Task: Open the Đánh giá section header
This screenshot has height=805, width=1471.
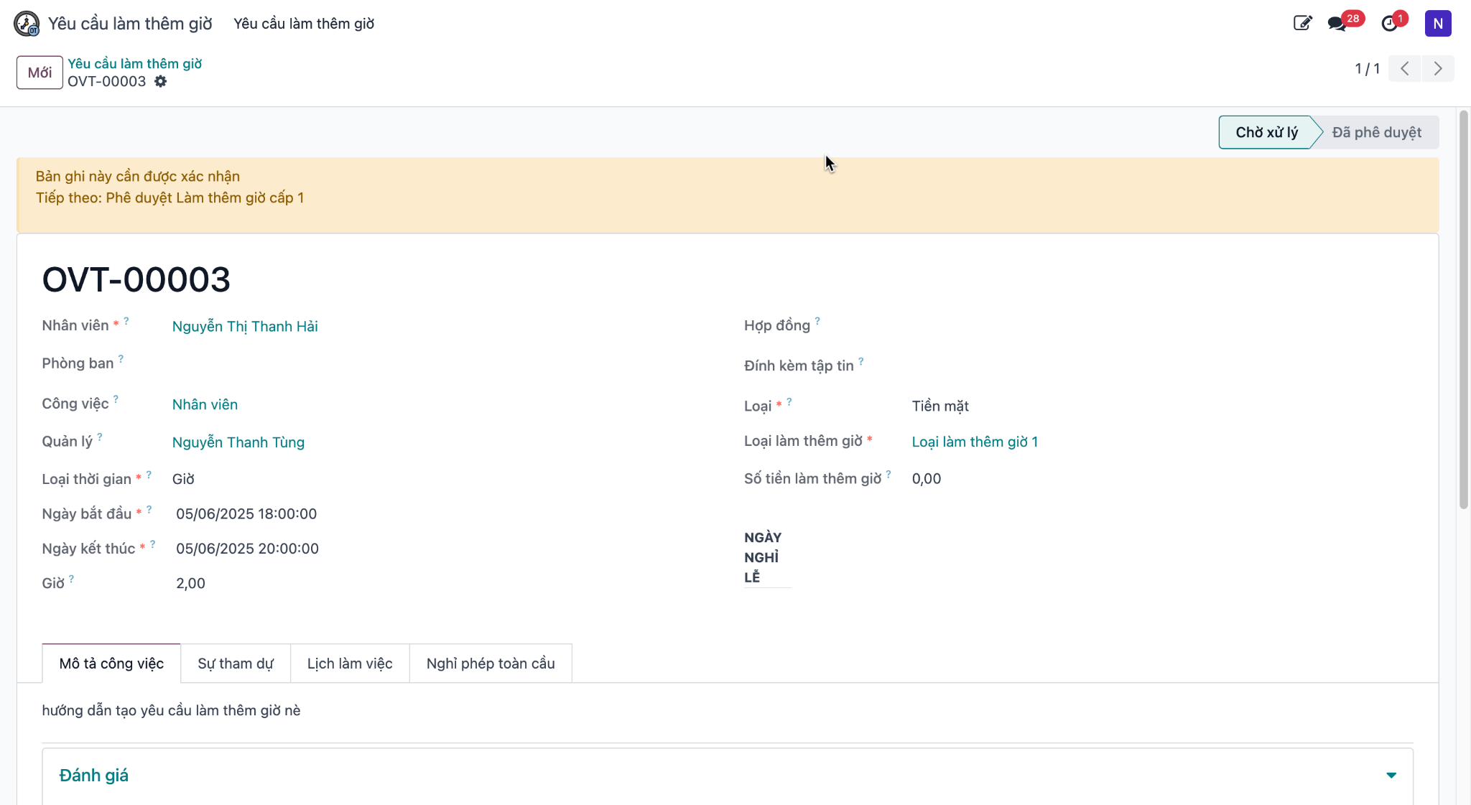Action: click(727, 776)
